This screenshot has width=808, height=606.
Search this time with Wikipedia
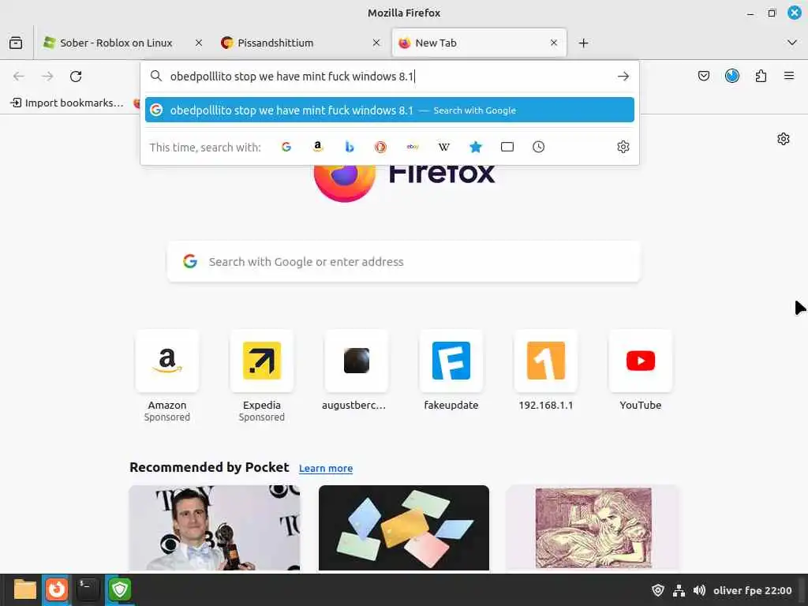[443, 147]
